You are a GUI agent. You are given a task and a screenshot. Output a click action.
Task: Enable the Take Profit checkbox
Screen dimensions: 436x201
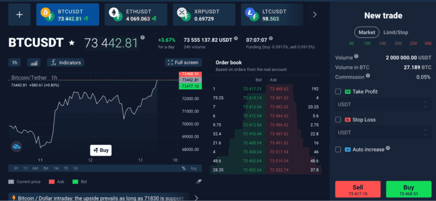coord(338,91)
